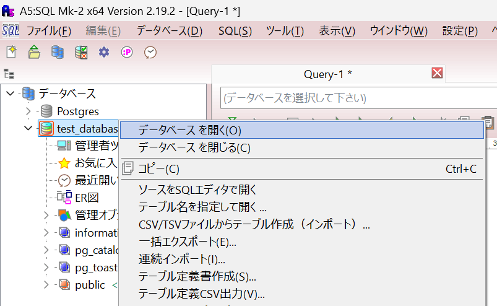
Task: Choose テーブル名を指定して開く...
Action: click(x=302, y=207)
